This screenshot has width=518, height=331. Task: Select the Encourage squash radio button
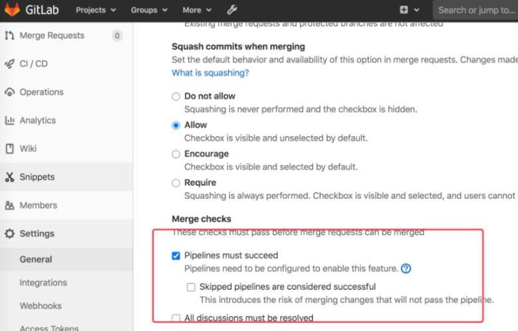(176, 154)
